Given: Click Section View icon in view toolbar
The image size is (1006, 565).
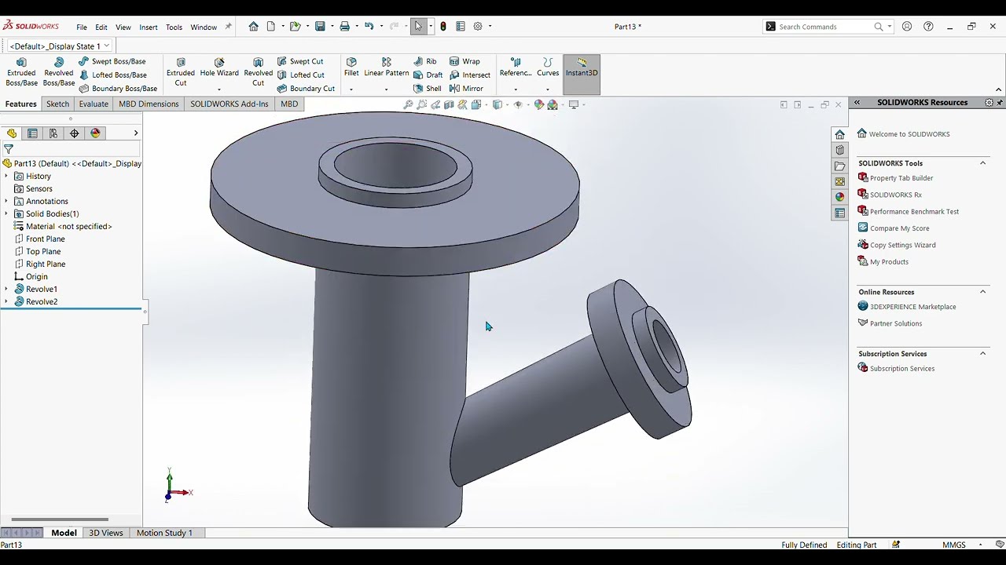Looking at the screenshot, I should 449,104.
